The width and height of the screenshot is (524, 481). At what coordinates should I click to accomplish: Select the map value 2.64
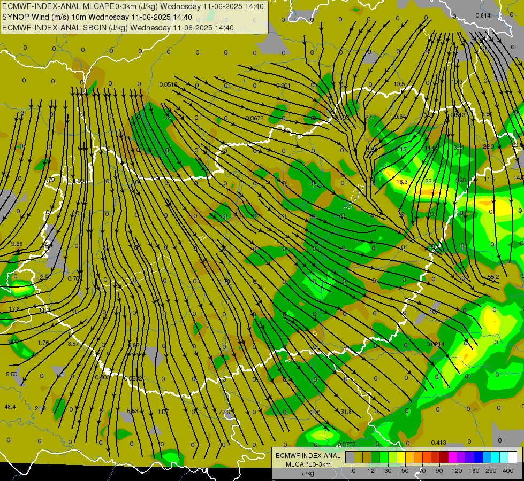tap(45, 277)
